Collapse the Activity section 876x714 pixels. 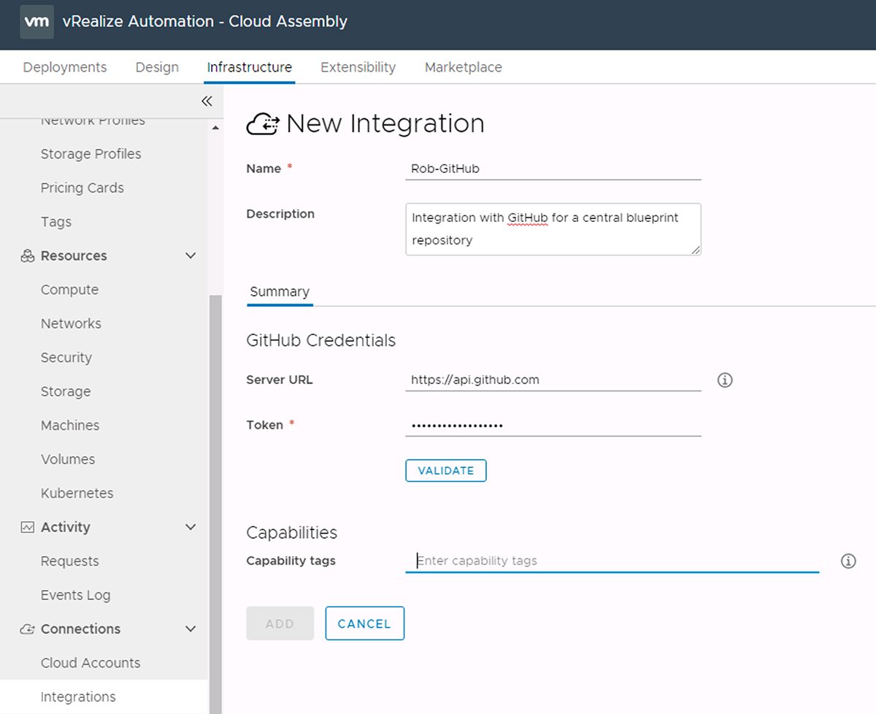pyautogui.click(x=191, y=526)
